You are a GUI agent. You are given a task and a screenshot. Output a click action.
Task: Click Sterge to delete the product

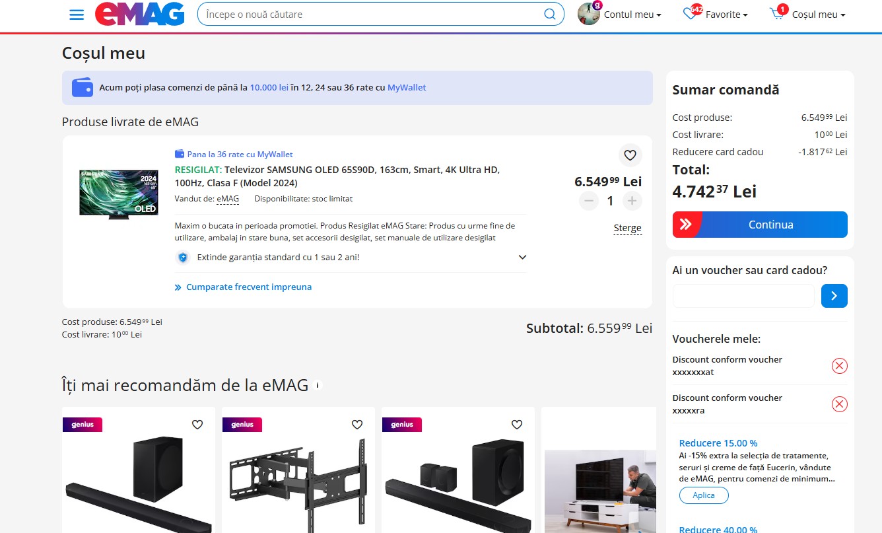(x=627, y=228)
